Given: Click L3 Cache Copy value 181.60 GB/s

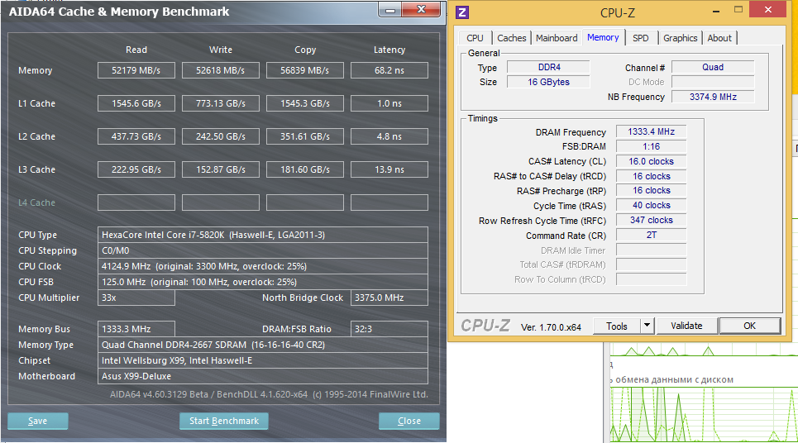Looking at the screenshot, I should 305,169.
